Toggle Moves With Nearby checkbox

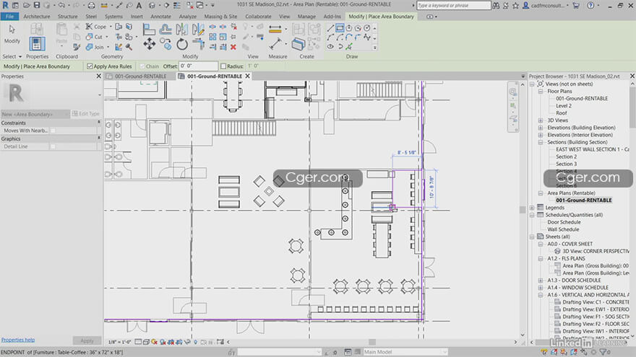[53, 131]
